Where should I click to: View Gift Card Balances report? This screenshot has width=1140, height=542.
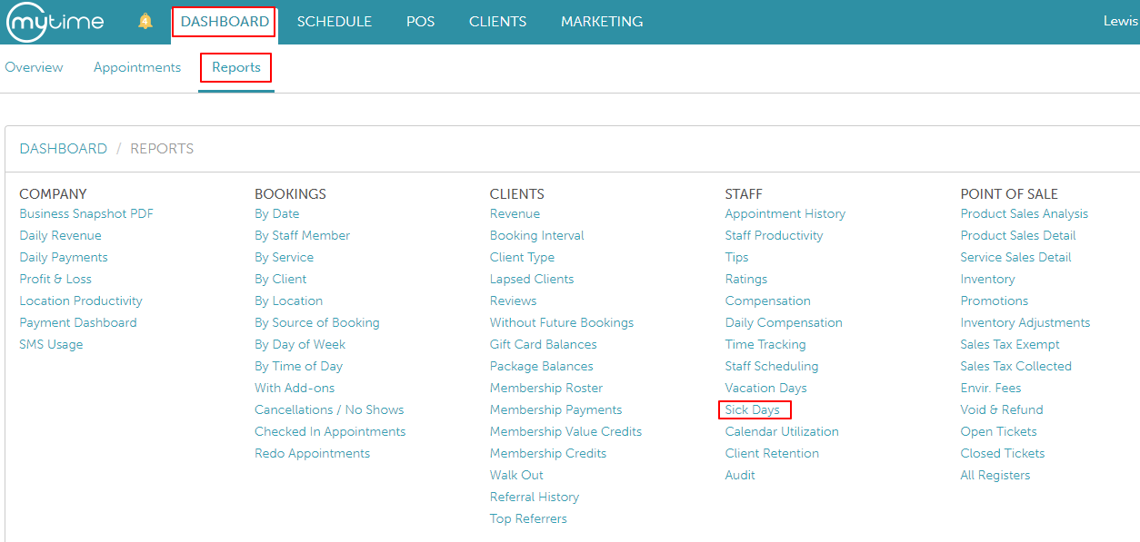543,345
